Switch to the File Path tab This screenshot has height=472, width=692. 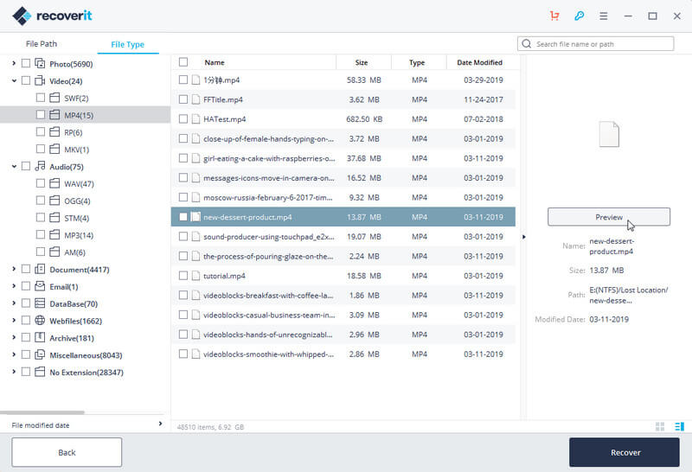pos(42,44)
